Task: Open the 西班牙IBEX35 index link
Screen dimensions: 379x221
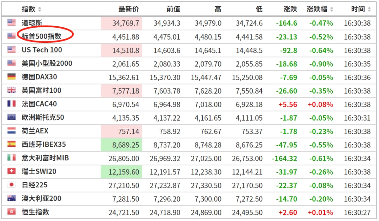Action: 44,145
